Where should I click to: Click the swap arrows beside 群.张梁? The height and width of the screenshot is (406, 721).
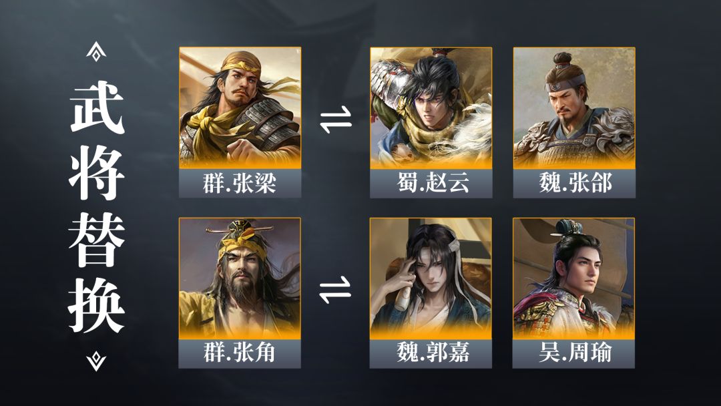coord(336,120)
